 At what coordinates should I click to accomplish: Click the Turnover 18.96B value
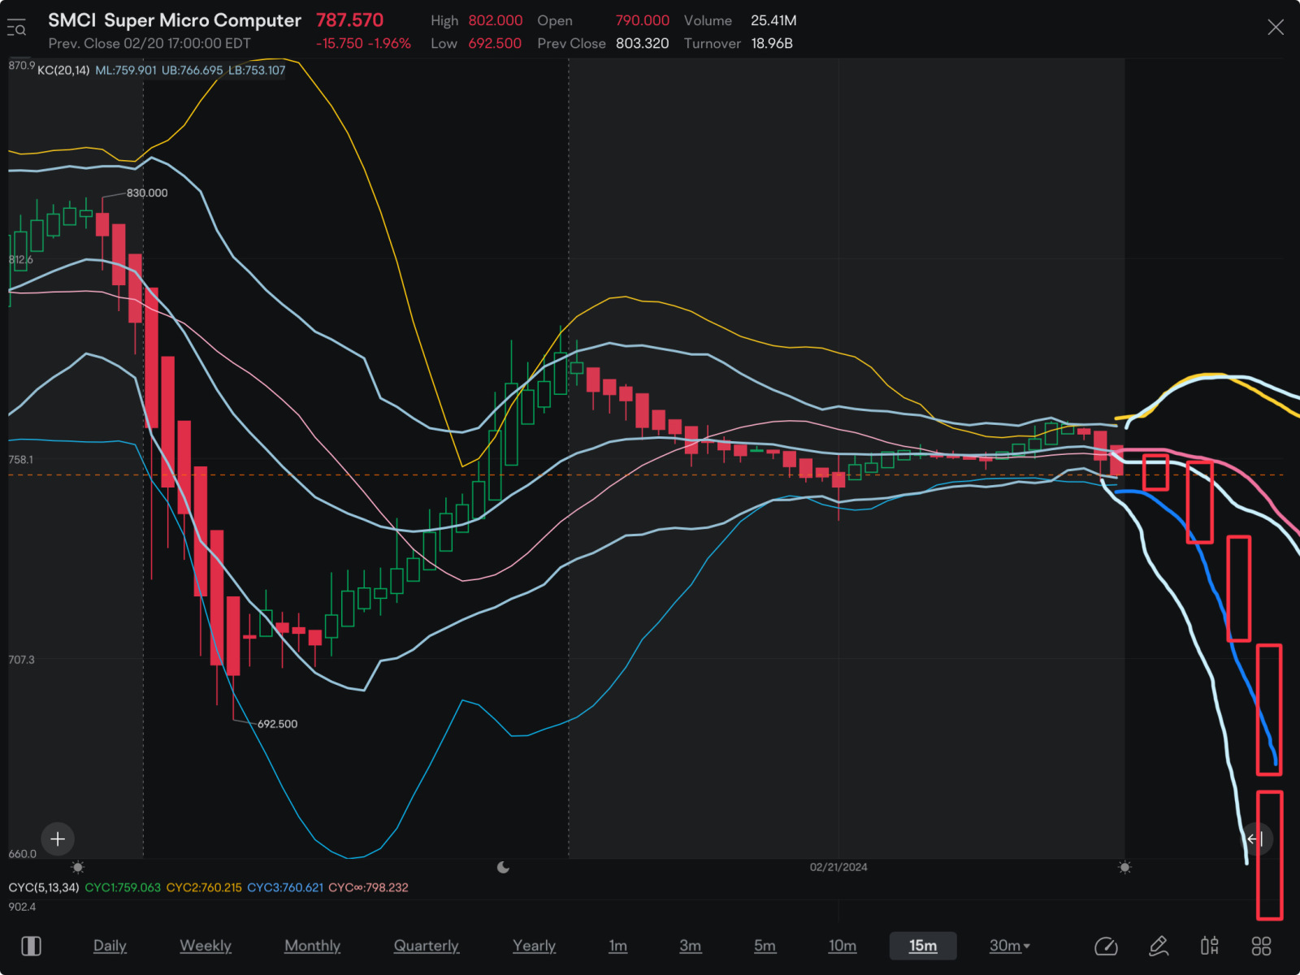(x=771, y=43)
